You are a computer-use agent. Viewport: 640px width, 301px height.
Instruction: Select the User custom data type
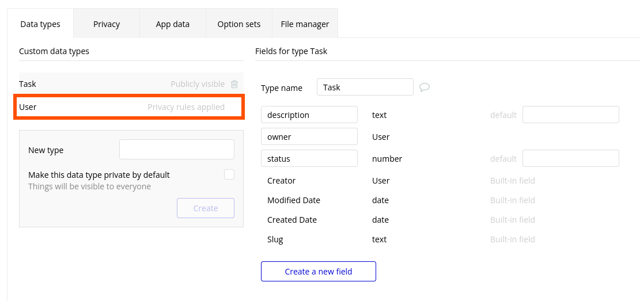28,107
